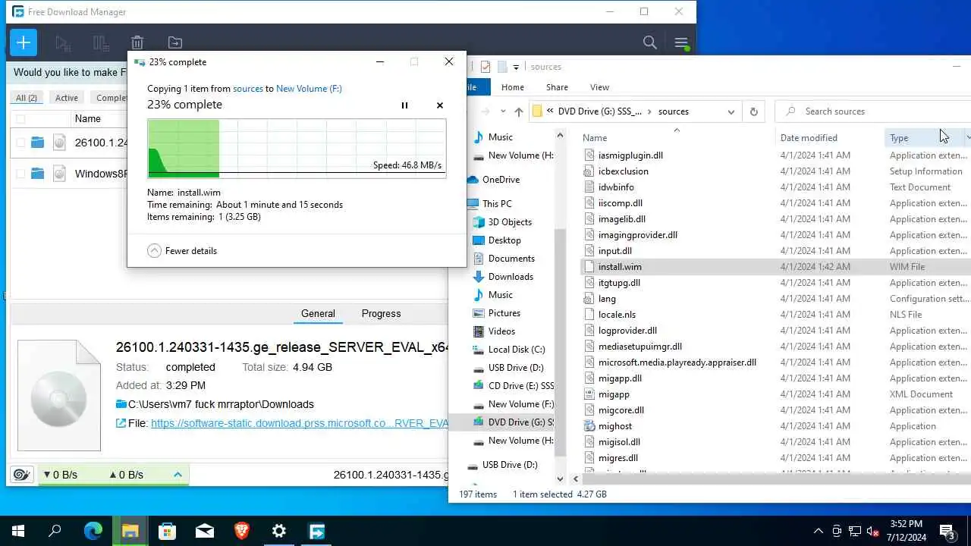The width and height of the screenshot is (971, 546).
Task: Click the Explorer horizontal scrollbar
Action: tap(774, 479)
